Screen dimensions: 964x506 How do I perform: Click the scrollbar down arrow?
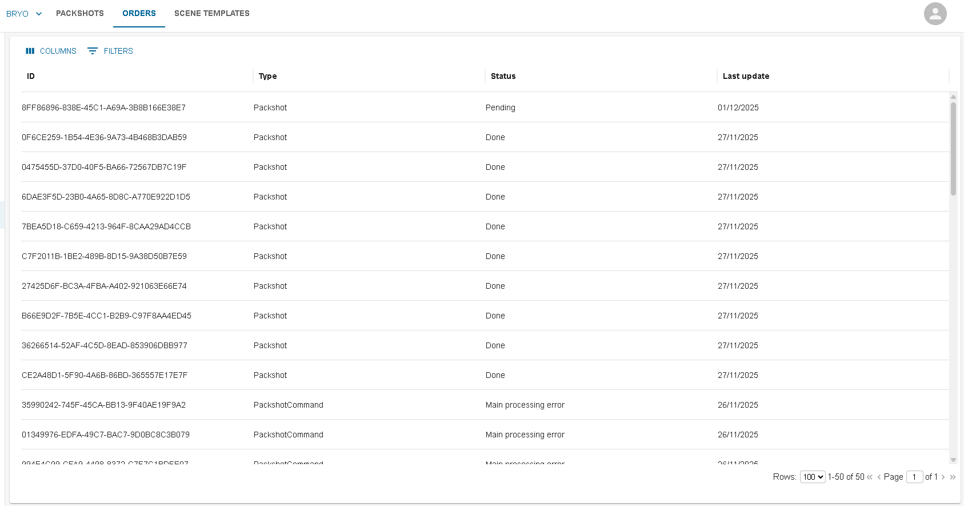click(x=953, y=460)
